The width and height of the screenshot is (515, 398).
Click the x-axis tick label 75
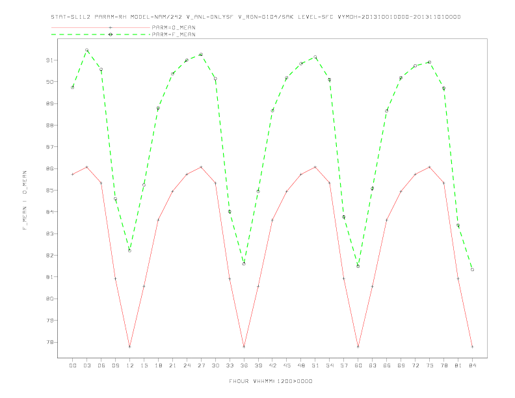click(429, 365)
